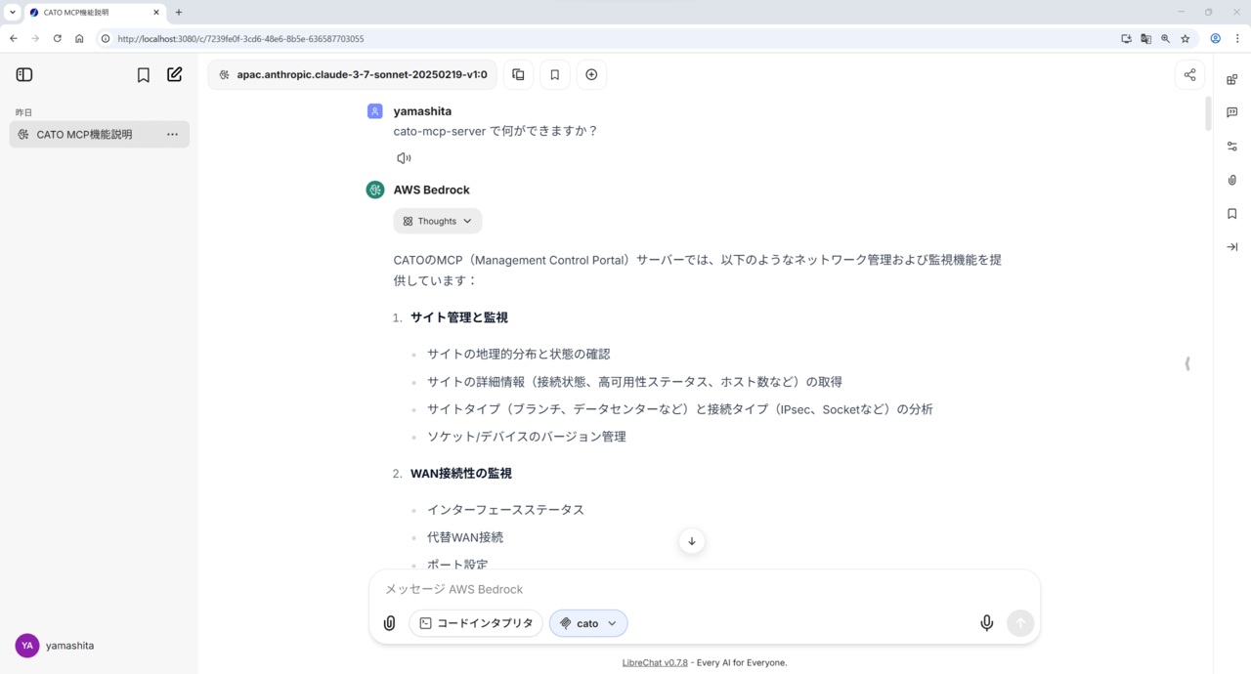This screenshot has width=1251, height=674.
Task: Click the right panel collapse handle
Action: click(1187, 363)
